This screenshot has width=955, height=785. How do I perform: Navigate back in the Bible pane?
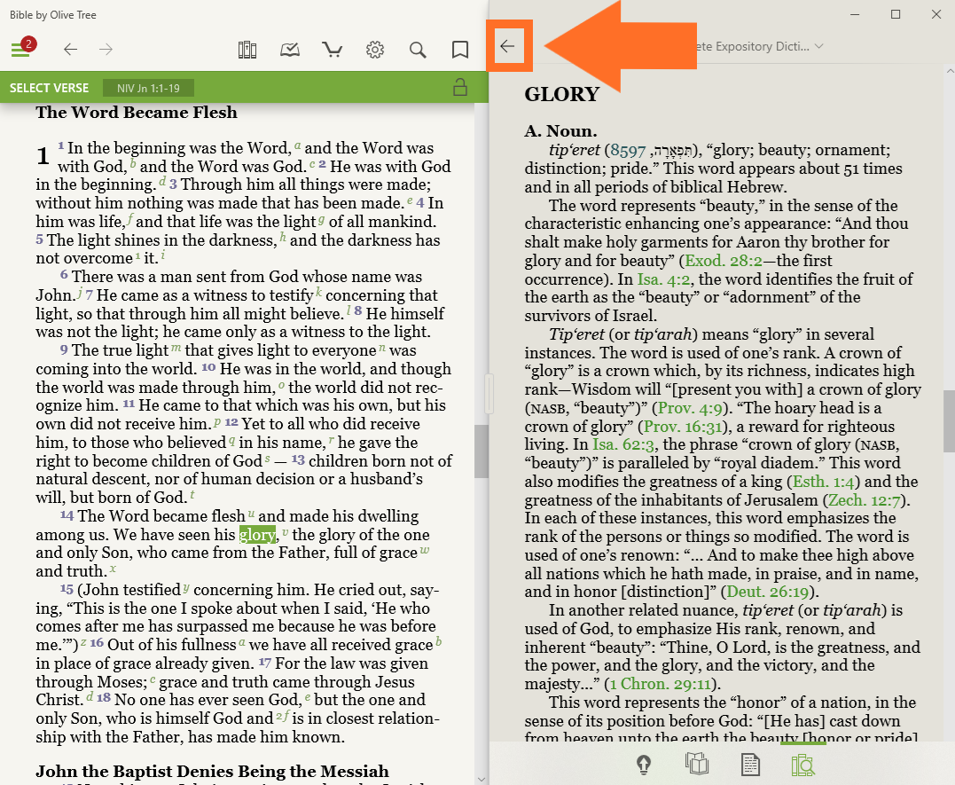click(x=71, y=50)
